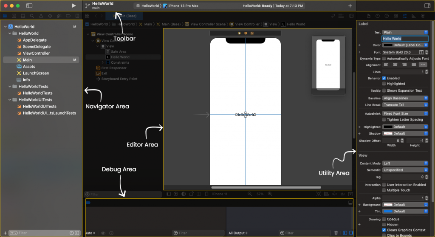Choose left text alignment button
This screenshot has height=237, width=435.
386,65
